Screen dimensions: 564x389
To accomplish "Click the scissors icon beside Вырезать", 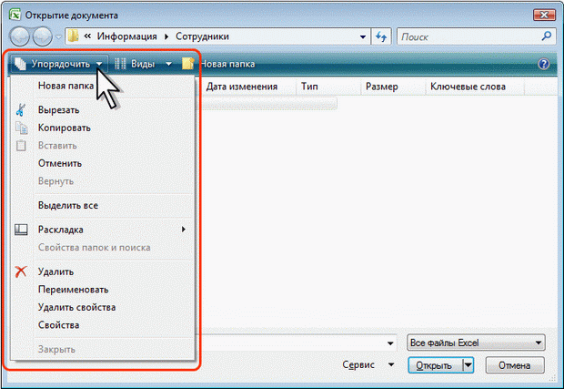I will [22, 109].
